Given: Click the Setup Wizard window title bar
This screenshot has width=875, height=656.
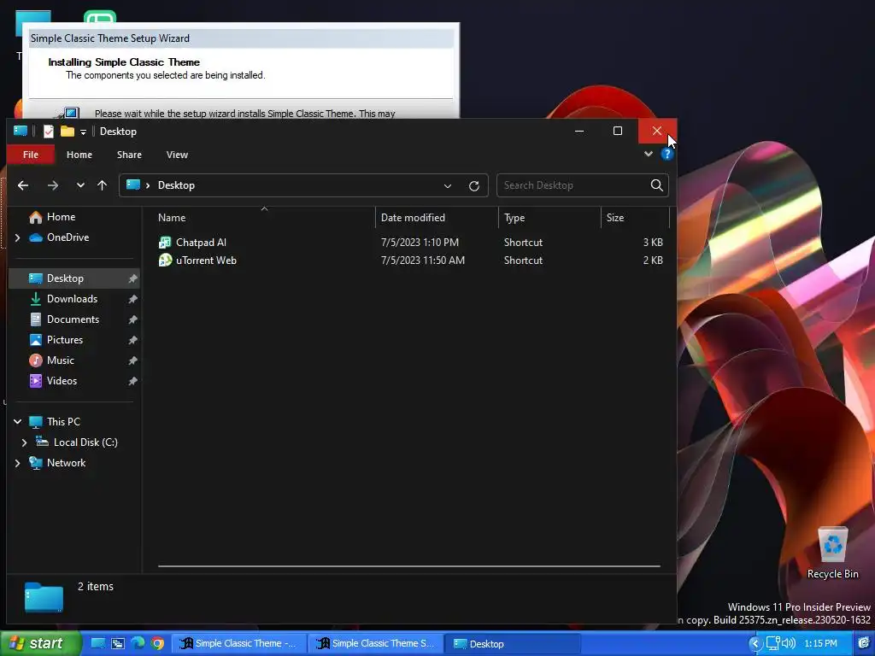Looking at the screenshot, I should click(x=241, y=38).
